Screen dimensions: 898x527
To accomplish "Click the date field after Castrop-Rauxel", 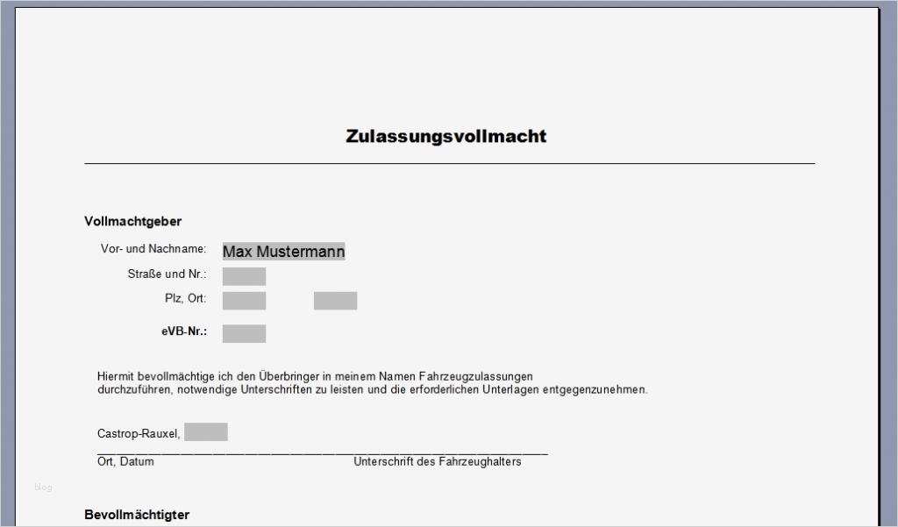I will pyautogui.click(x=205, y=432).
